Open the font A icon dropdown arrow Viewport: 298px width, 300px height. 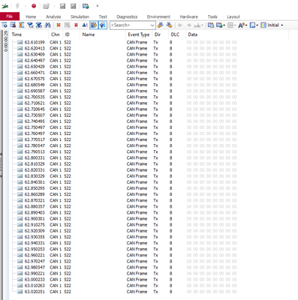point(246,25)
